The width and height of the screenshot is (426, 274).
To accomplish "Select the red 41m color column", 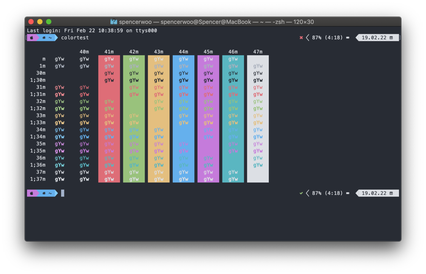I will point(109,118).
